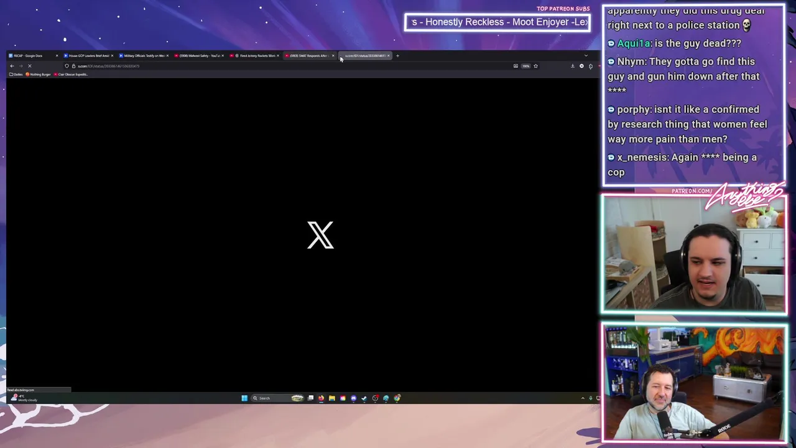Open the weather widget Mostly cloudy
The image size is (796, 448).
(x=24, y=398)
